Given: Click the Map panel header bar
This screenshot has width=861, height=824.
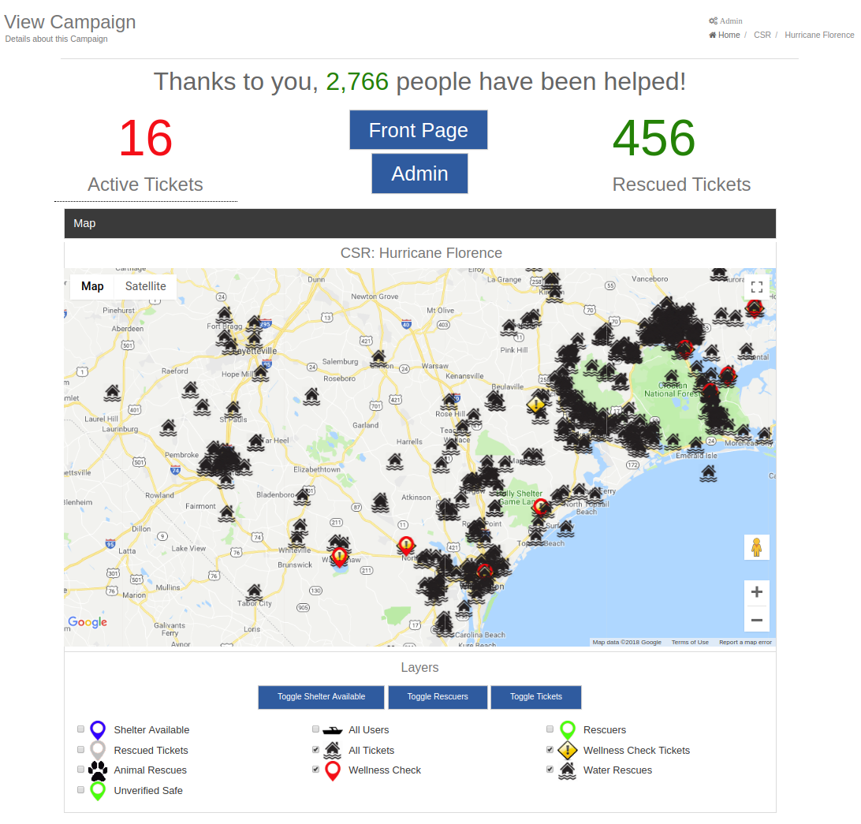Looking at the screenshot, I should click(420, 223).
